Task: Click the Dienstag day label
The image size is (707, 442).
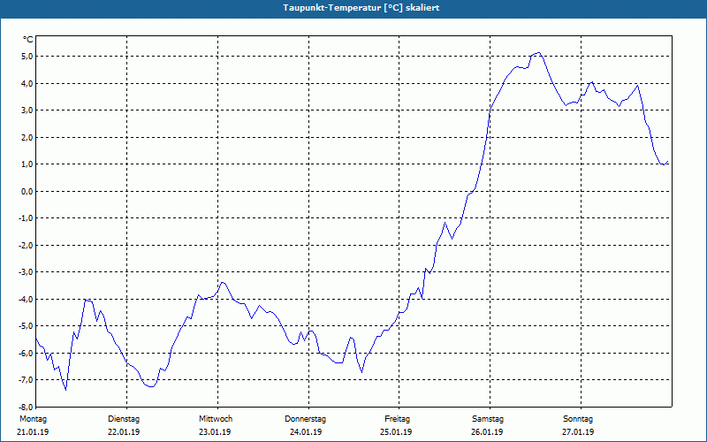Action: [x=124, y=419]
